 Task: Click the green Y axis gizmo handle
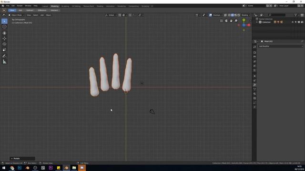pos(244,20)
